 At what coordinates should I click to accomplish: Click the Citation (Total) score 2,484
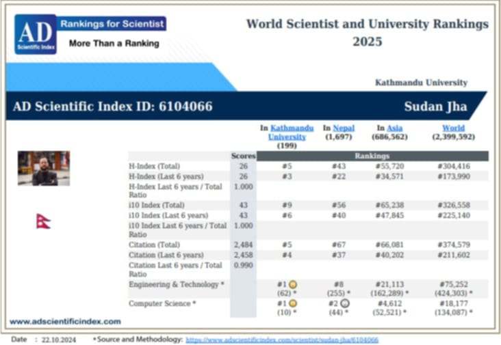(x=243, y=244)
